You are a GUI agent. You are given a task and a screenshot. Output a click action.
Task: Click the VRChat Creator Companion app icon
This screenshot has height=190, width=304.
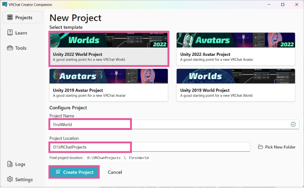tap(5, 5)
